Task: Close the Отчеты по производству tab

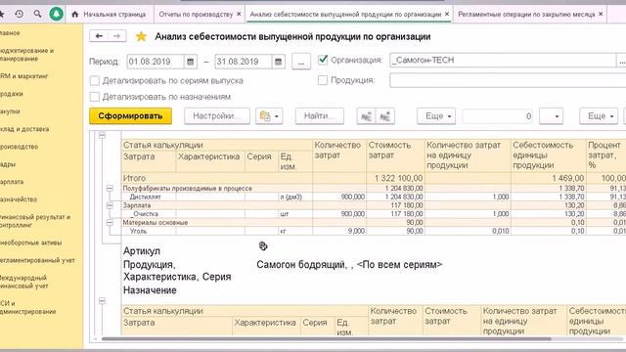Action: coord(239,14)
